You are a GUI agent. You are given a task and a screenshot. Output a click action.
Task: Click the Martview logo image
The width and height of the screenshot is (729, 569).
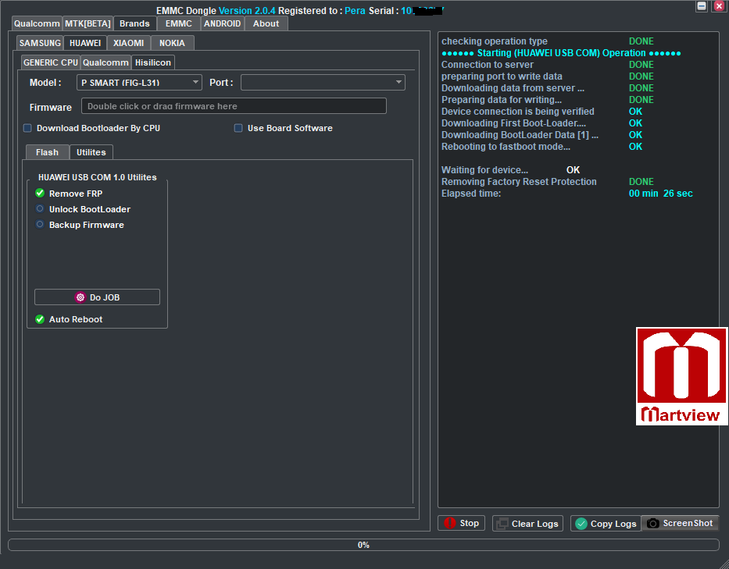[x=681, y=375]
